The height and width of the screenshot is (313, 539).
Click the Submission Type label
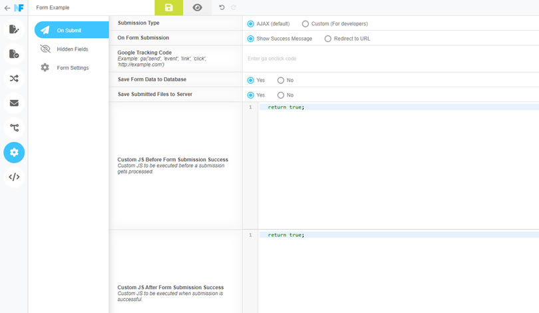click(x=138, y=23)
